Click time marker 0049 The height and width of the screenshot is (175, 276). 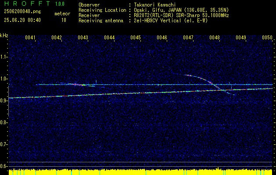(x=241, y=38)
